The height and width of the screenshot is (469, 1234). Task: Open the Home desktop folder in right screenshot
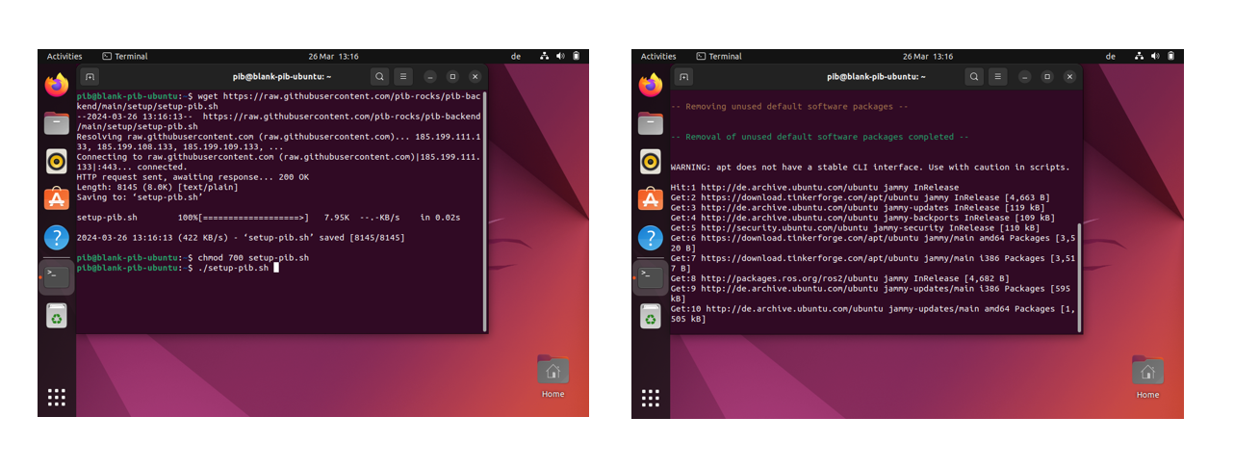(x=1147, y=376)
